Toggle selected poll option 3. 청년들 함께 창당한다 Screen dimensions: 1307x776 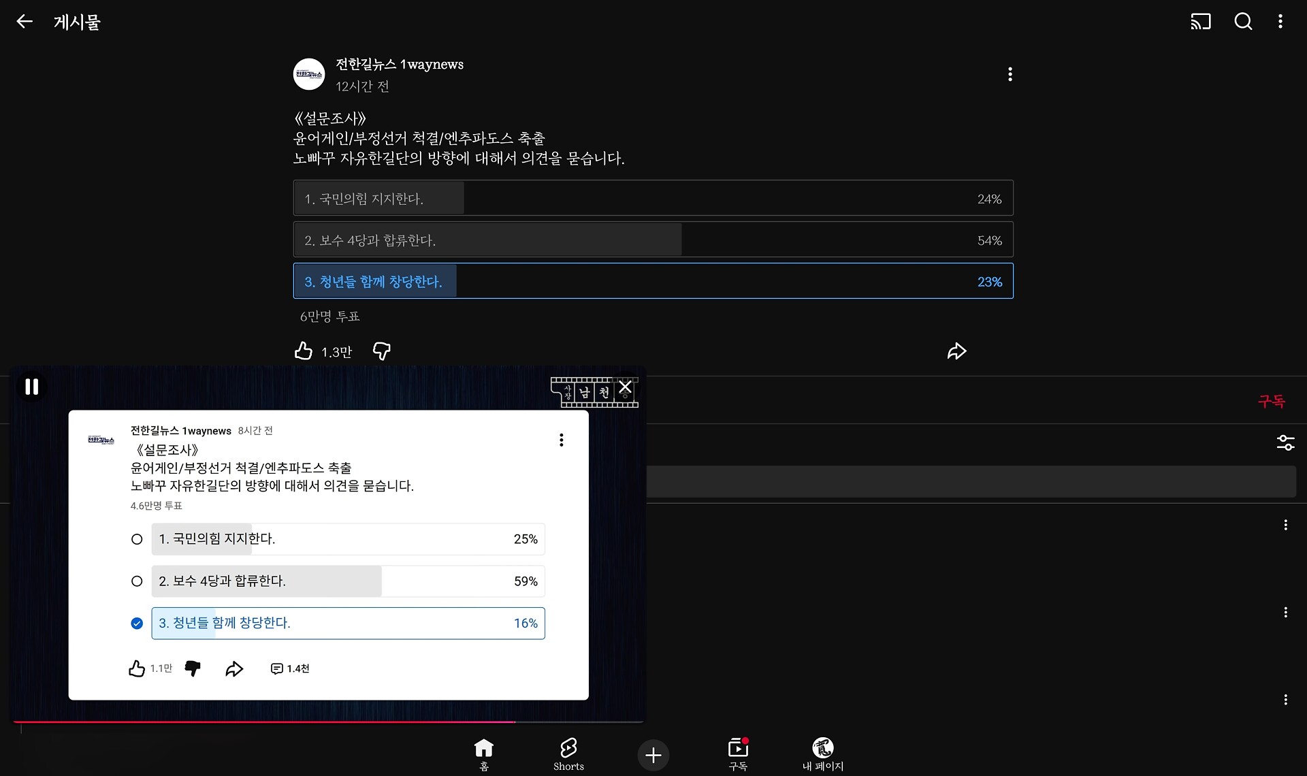653,281
